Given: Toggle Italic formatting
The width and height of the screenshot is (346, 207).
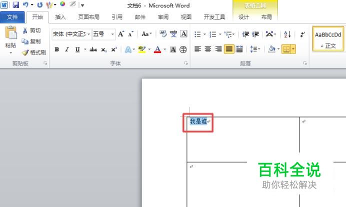Looking at the screenshot, I should point(67,49).
